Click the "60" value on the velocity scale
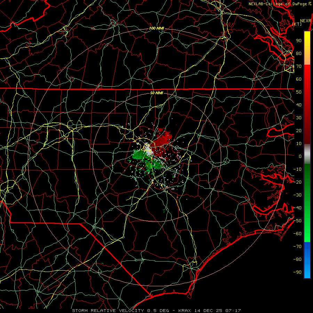This screenshot has width=313, height=313. tap(299, 79)
